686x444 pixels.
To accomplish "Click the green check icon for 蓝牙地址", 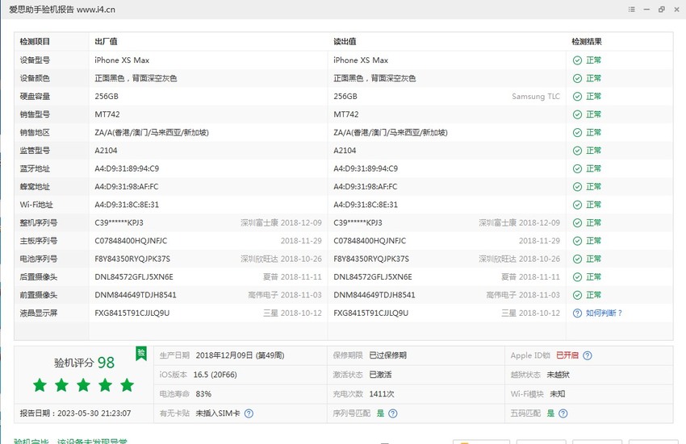I will pos(578,168).
